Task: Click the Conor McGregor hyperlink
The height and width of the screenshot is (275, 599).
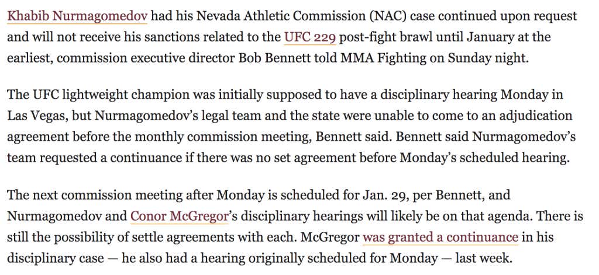Action: tap(178, 216)
